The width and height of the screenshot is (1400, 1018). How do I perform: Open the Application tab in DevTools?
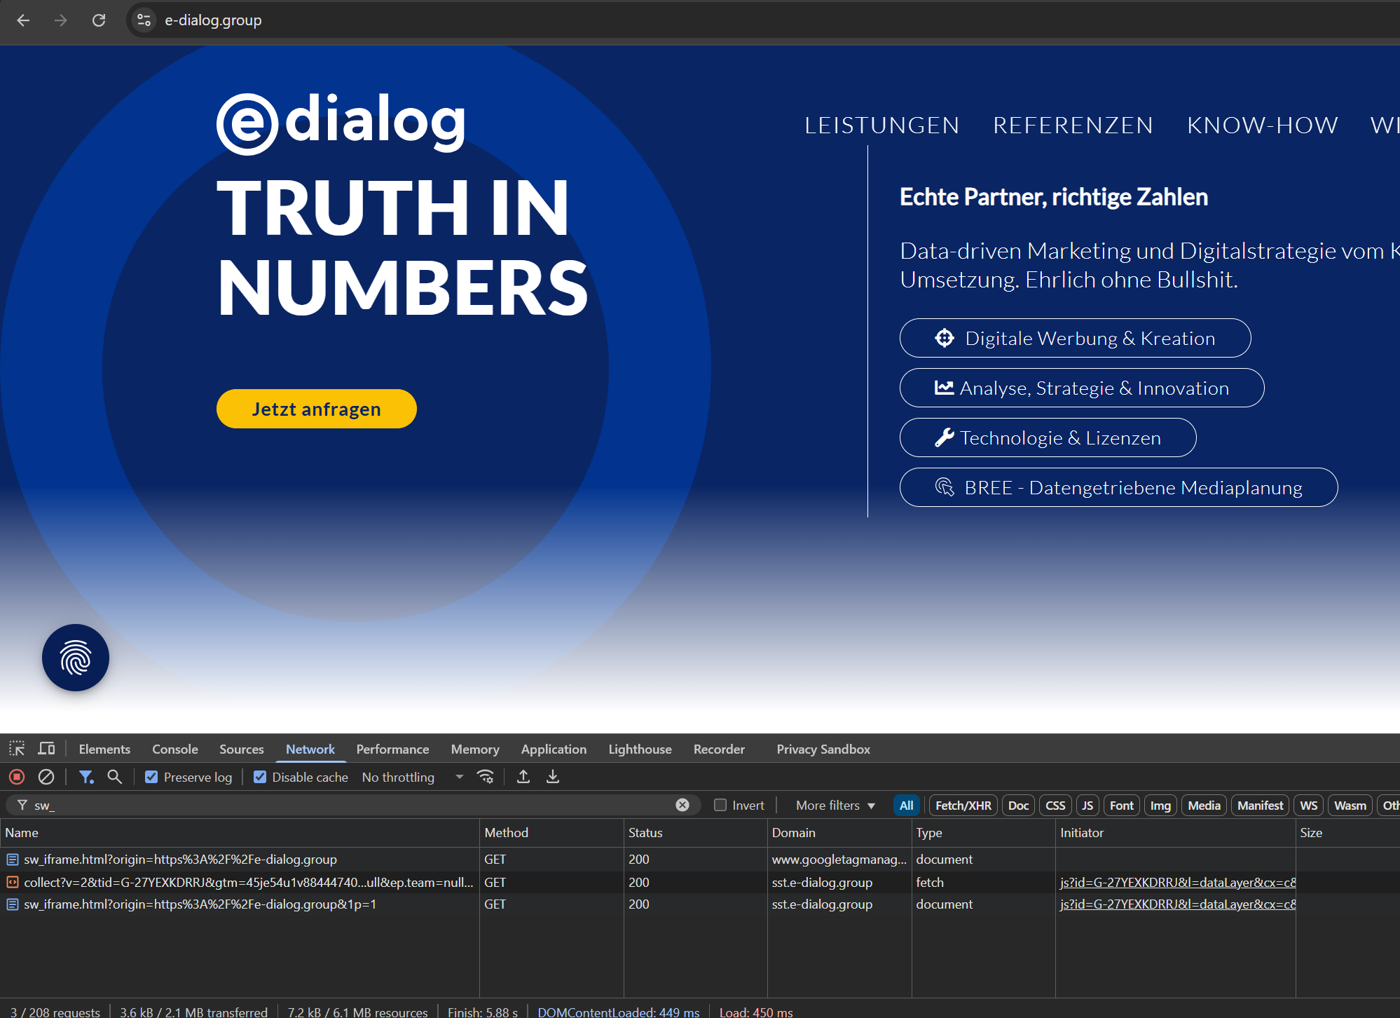coord(554,749)
